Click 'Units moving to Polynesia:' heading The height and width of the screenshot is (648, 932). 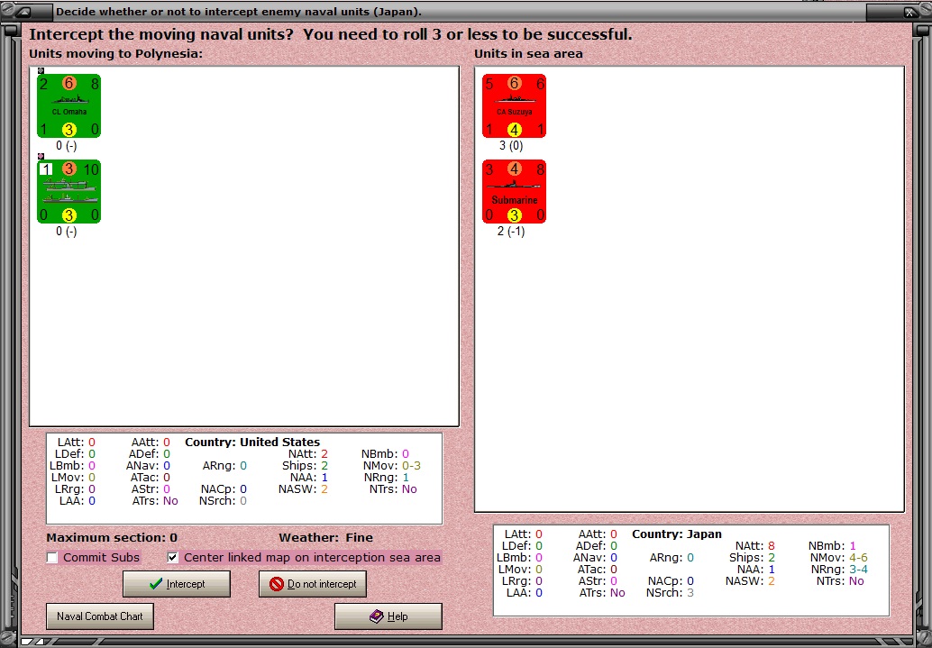(x=116, y=53)
